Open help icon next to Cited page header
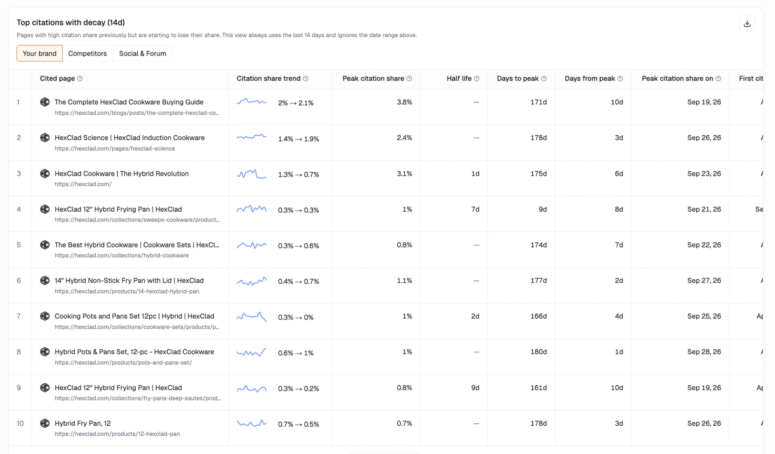Viewport: 775px width, 454px height. click(x=80, y=79)
